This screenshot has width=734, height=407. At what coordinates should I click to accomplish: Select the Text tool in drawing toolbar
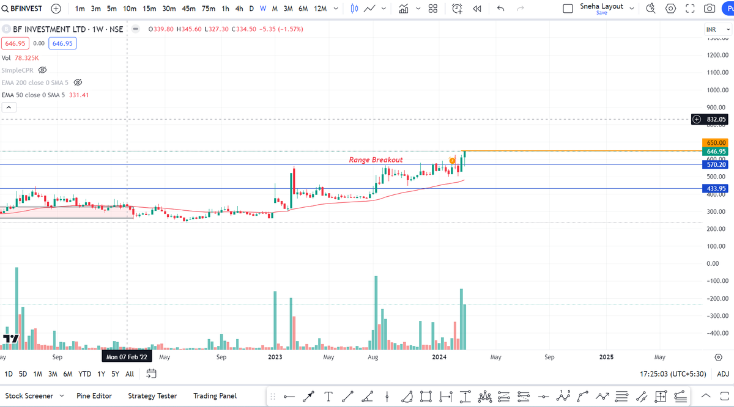(328, 396)
